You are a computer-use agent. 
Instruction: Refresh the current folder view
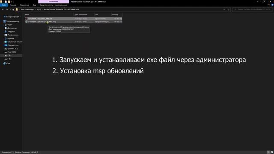pos(228,9)
